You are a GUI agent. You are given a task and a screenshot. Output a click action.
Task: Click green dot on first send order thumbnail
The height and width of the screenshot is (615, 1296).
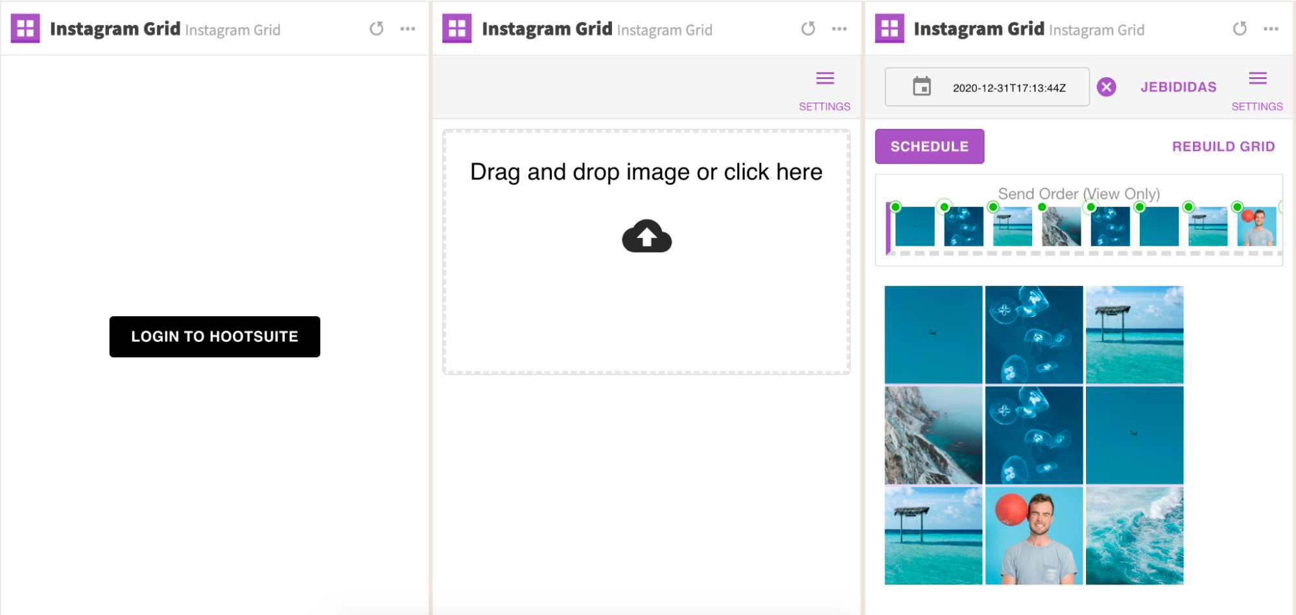[895, 207]
